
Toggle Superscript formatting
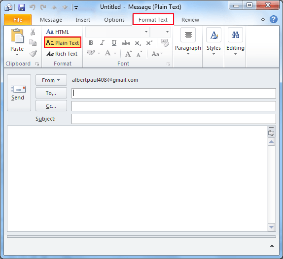(x=149, y=43)
